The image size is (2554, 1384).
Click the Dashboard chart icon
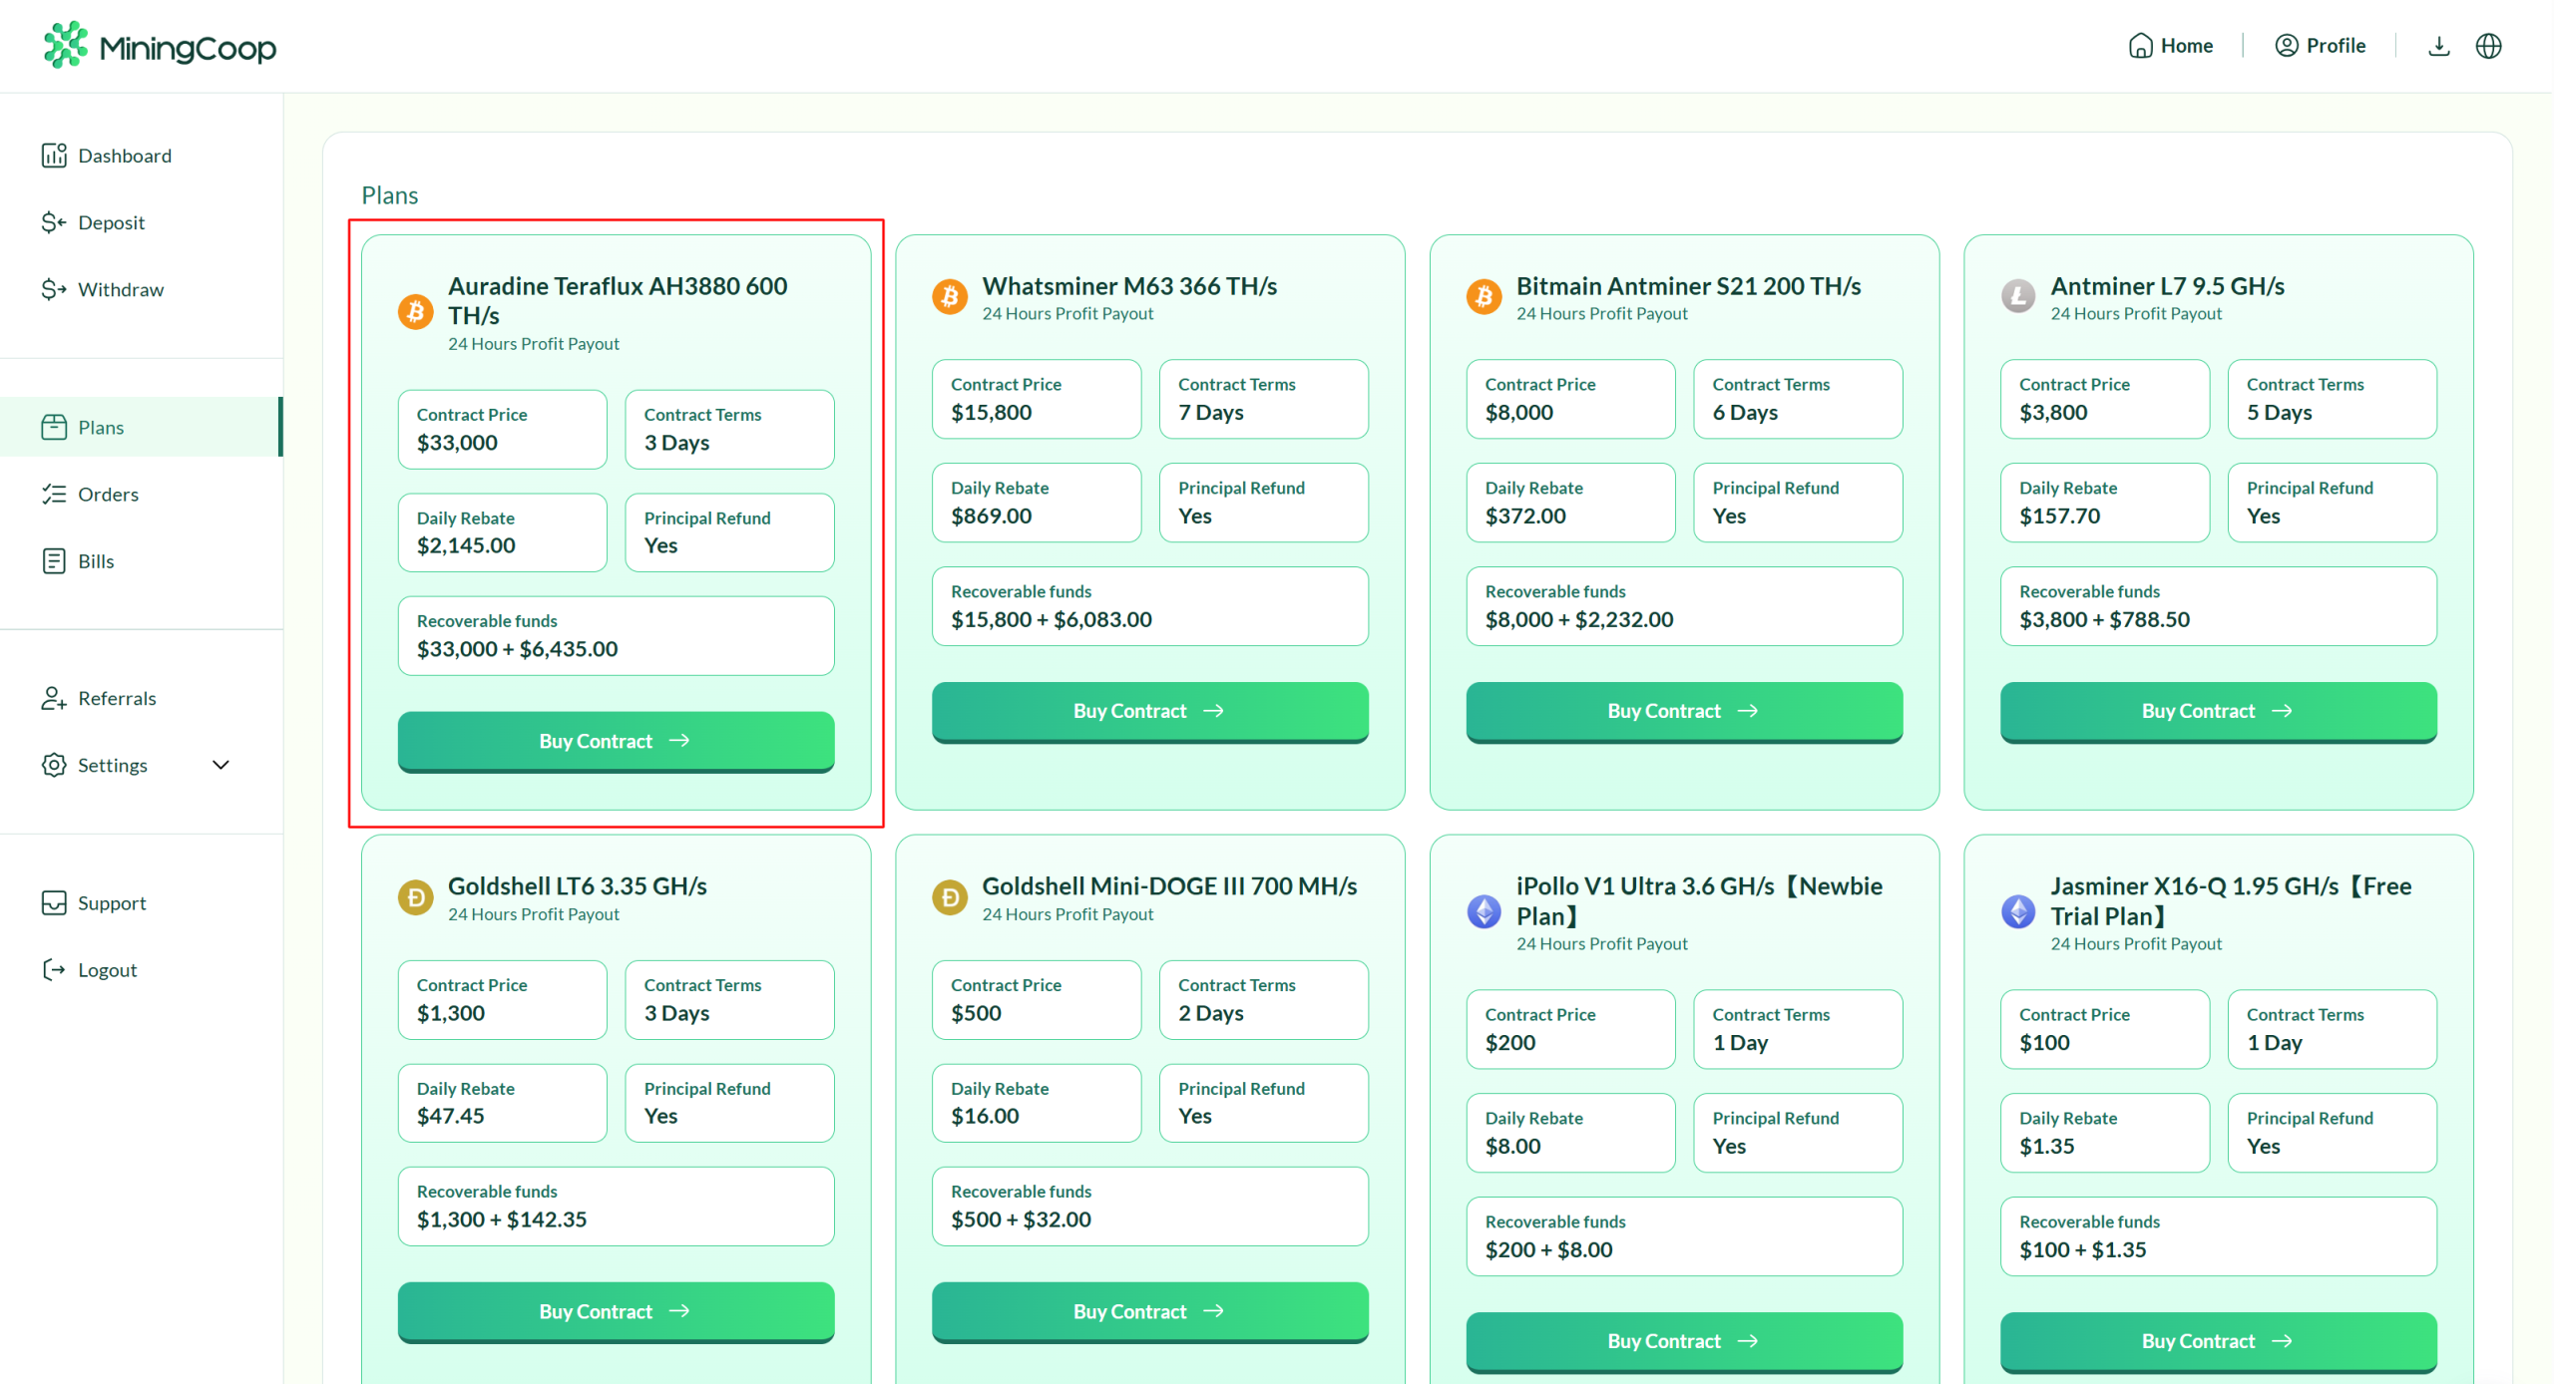[54, 156]
